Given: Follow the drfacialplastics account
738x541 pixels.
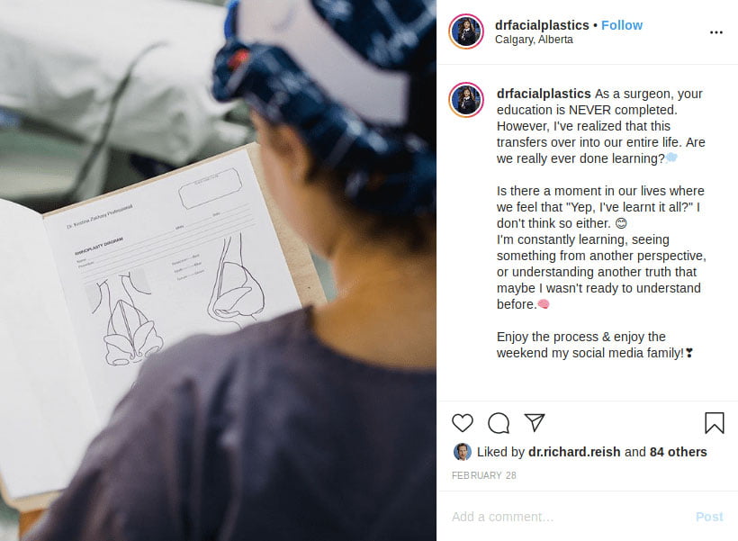Looking at the screenshot, I should tap(622, 25).
